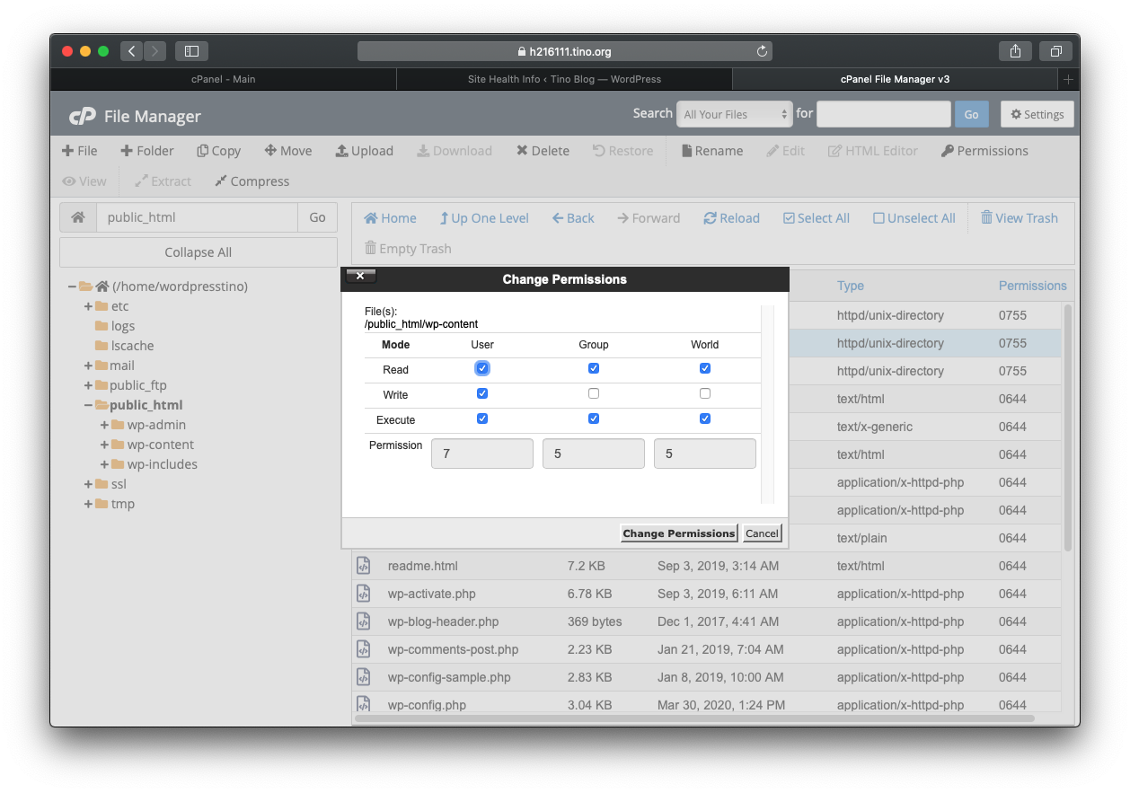Image resolution: width=1130 pixels, height=793 pixels.
Task: Select cPanel File Manager v3 tab
Action: 895,79
